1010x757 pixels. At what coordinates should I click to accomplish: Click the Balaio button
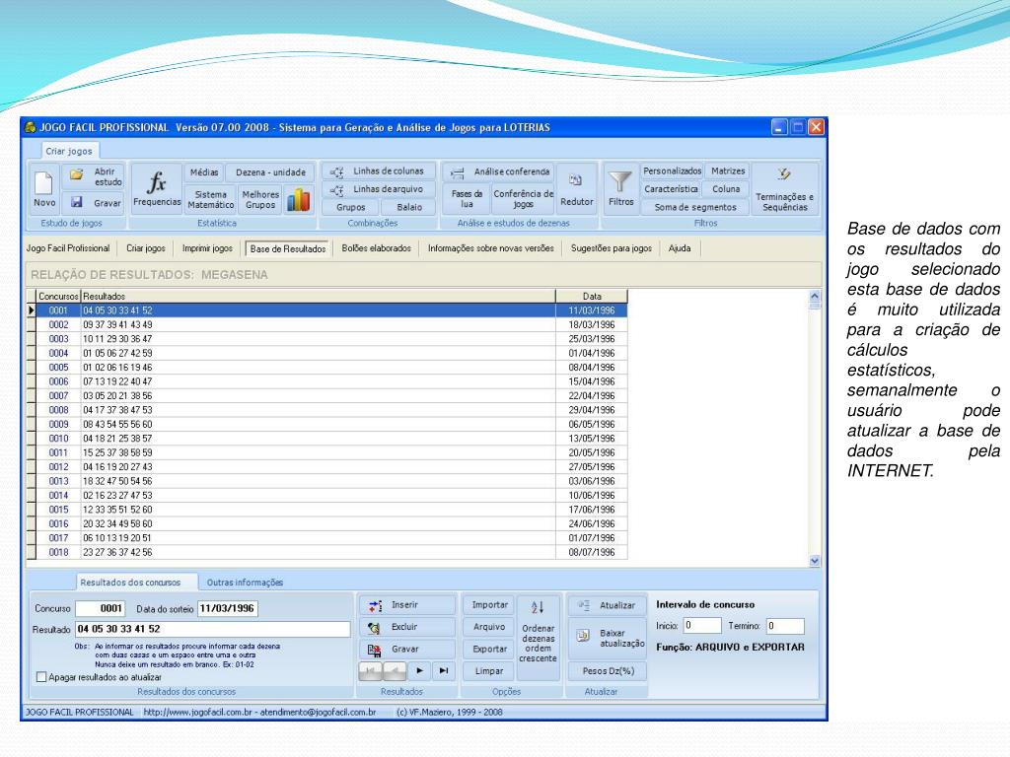409,207
